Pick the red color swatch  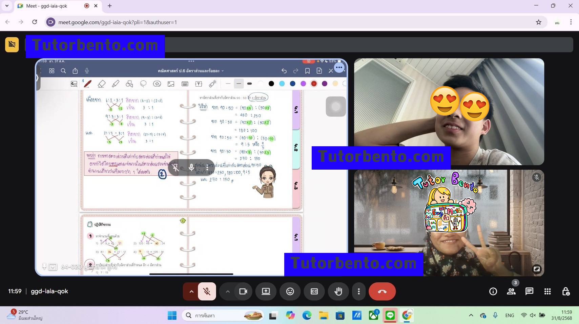[314, 84]
